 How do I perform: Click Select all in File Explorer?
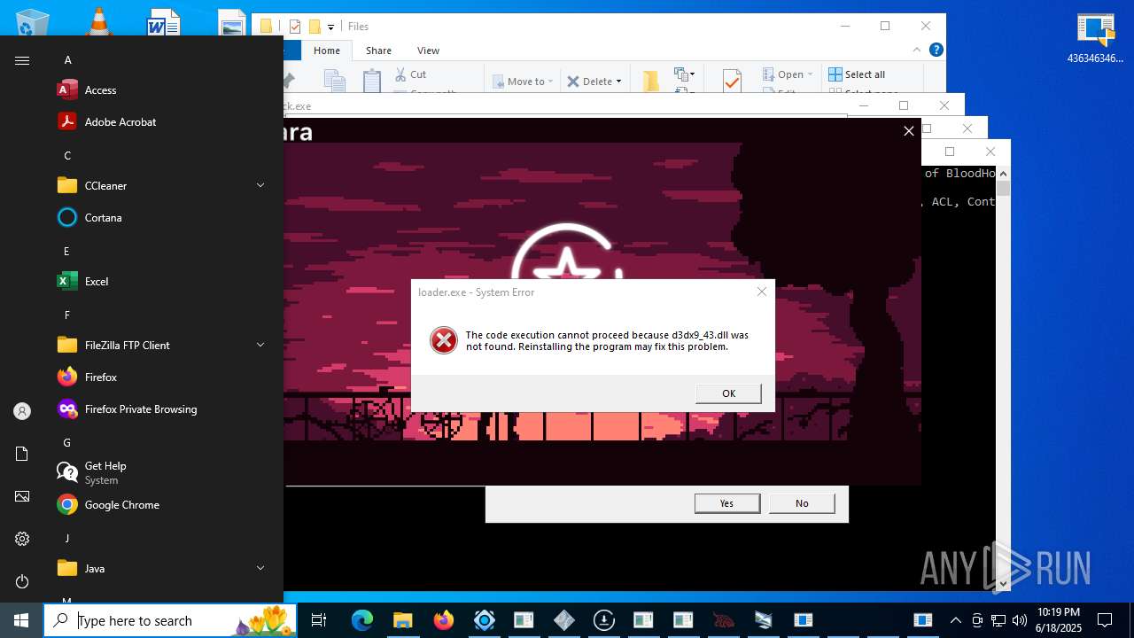point(857,74)
